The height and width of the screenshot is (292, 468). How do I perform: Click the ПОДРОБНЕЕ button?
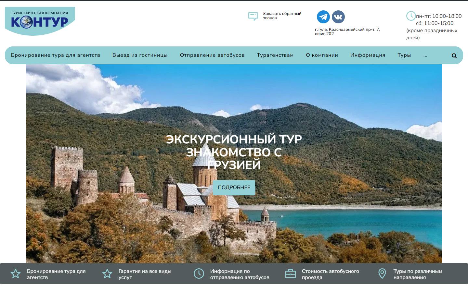click(x=234, y=188)
